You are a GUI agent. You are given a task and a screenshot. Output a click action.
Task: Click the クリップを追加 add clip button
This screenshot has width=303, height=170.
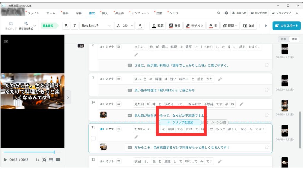pyautogui.click(x=180, y=122)
